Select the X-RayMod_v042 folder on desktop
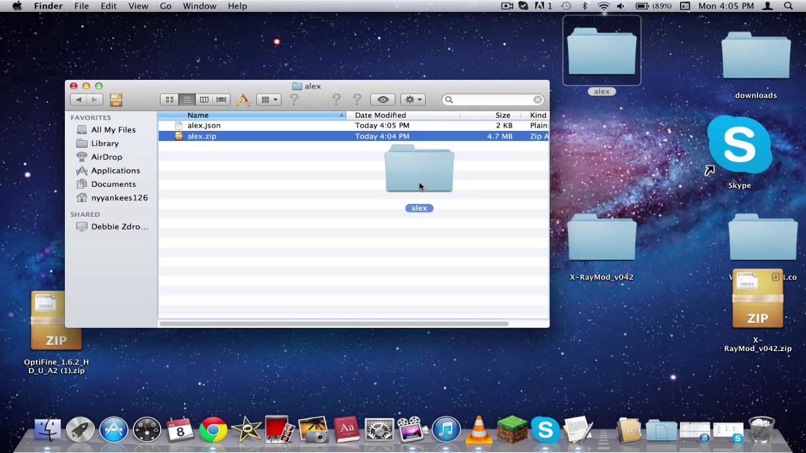The height and width of the screenshot is (453, 806). click(x=601, y=247)
